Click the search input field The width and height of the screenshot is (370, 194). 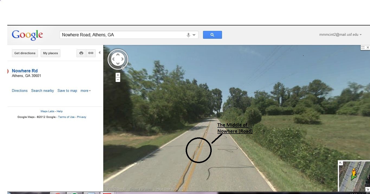click(123, 35)
